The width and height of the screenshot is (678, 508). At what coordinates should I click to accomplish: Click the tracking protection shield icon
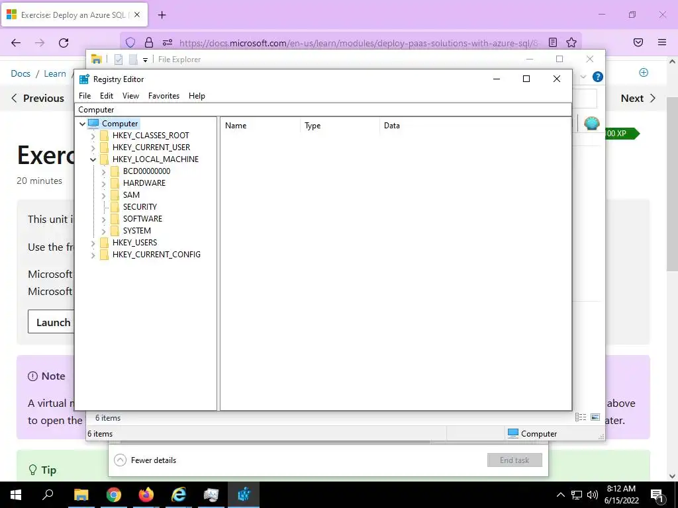click(x=130, y=42)
